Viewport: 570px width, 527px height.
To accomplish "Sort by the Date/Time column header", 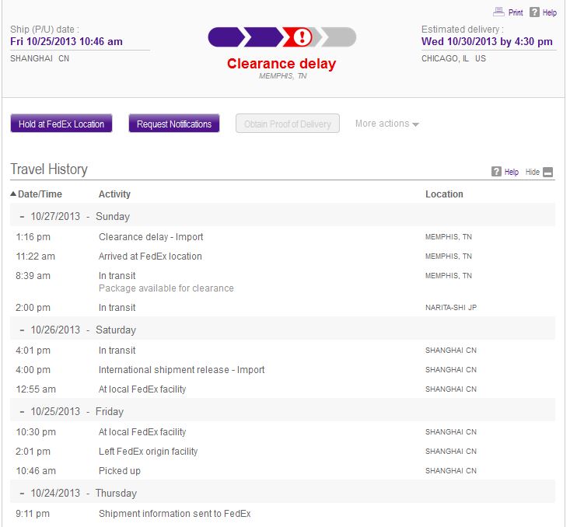I will 40,194.
